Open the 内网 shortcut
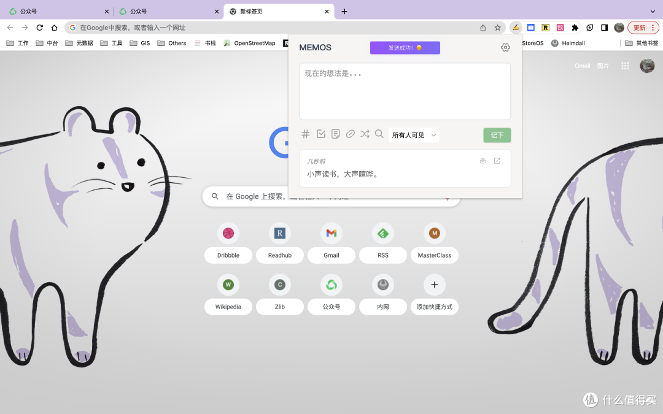 pos(382,294)
